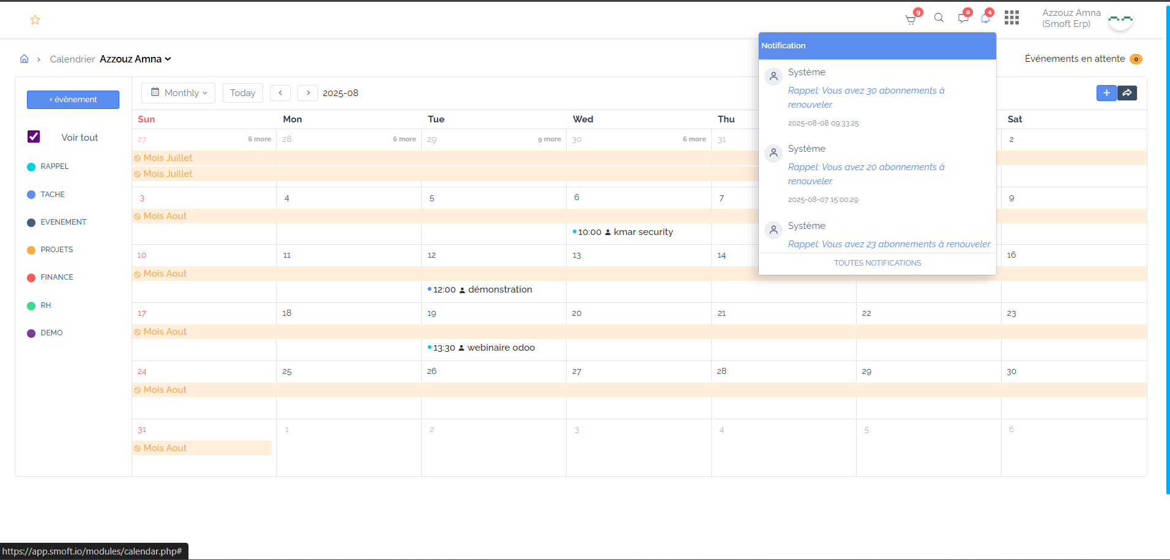Open Mois Aout event on day 31
The image size is (1170, 560).
[202, 448]
